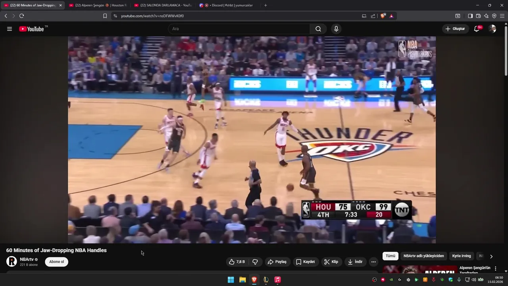Create a clip with Klip button
The width and height of the screenshot is (508, 286).
pyautogui.click(x=331, y=262)
